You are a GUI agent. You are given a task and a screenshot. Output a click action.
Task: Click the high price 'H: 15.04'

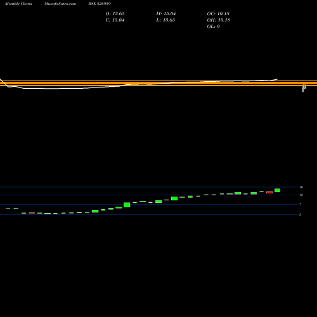click(166, 14)
